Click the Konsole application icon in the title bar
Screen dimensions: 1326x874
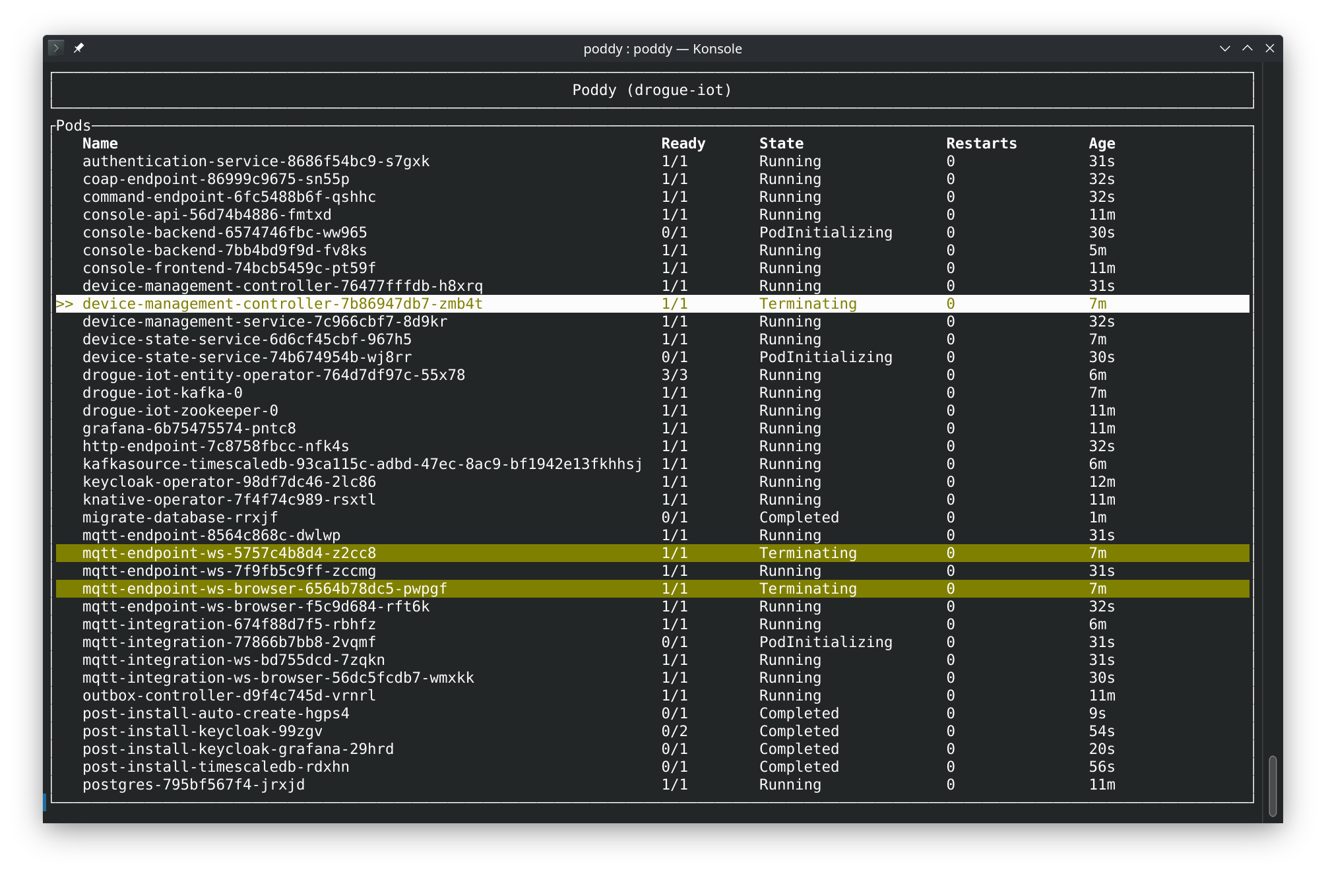coord(55,48)
